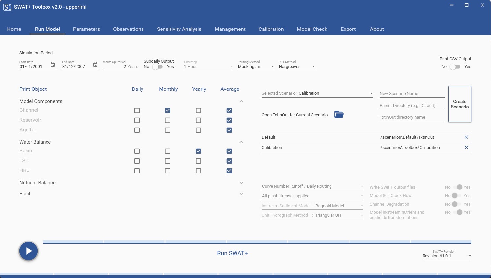Switch to the Management tab
Image resolution: width=491 pixels, height=278 pixels.
point(230,29)
